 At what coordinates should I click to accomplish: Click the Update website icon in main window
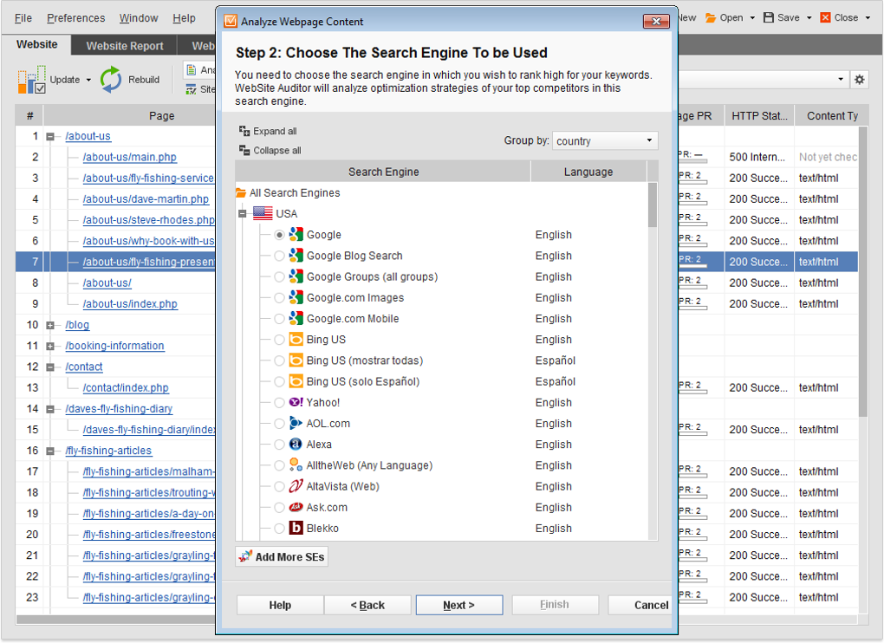31,80
